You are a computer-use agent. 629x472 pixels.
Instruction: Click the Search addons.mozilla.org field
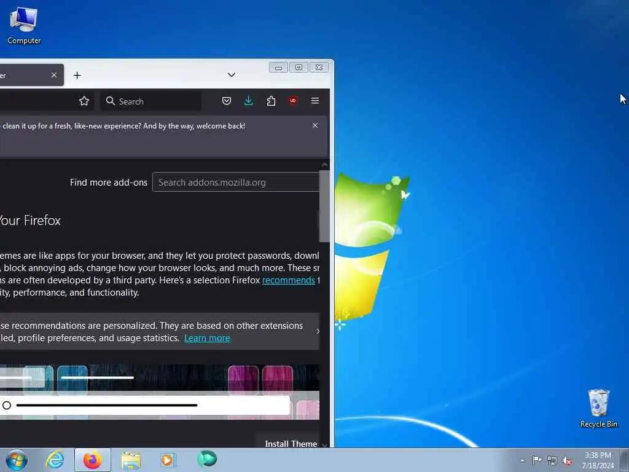click(x=236, y=182)
